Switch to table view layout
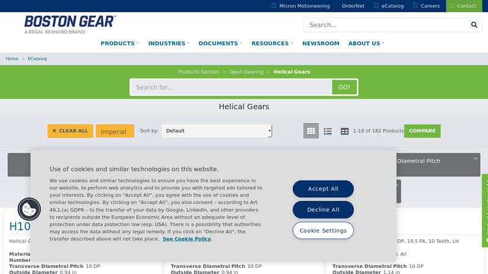Screen dimensions: 488x274 click(345, 131)
